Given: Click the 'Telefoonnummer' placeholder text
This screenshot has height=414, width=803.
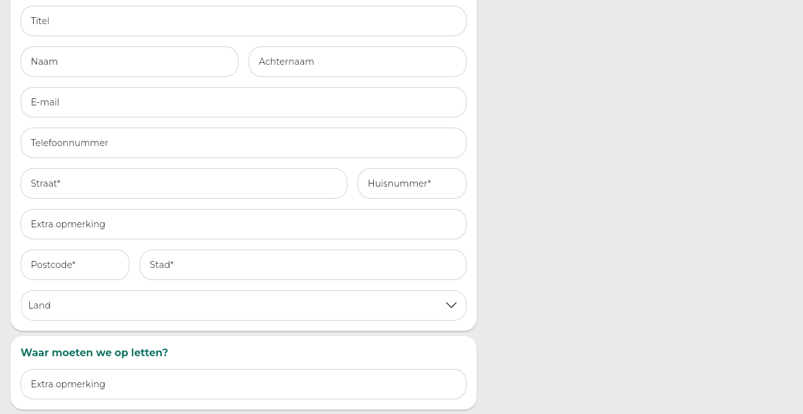Looking at the screenshot, I should [x=70, y=143].
